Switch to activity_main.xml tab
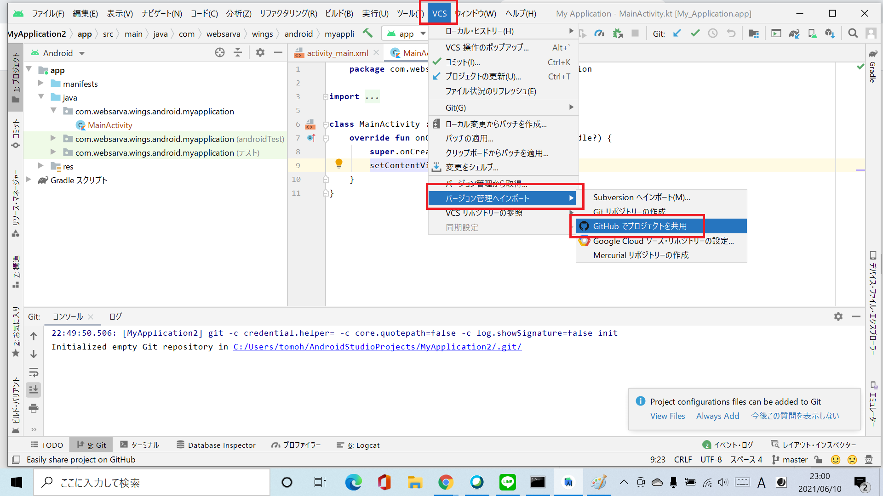The width and height of the screenshot is (883, 496). 337,53
